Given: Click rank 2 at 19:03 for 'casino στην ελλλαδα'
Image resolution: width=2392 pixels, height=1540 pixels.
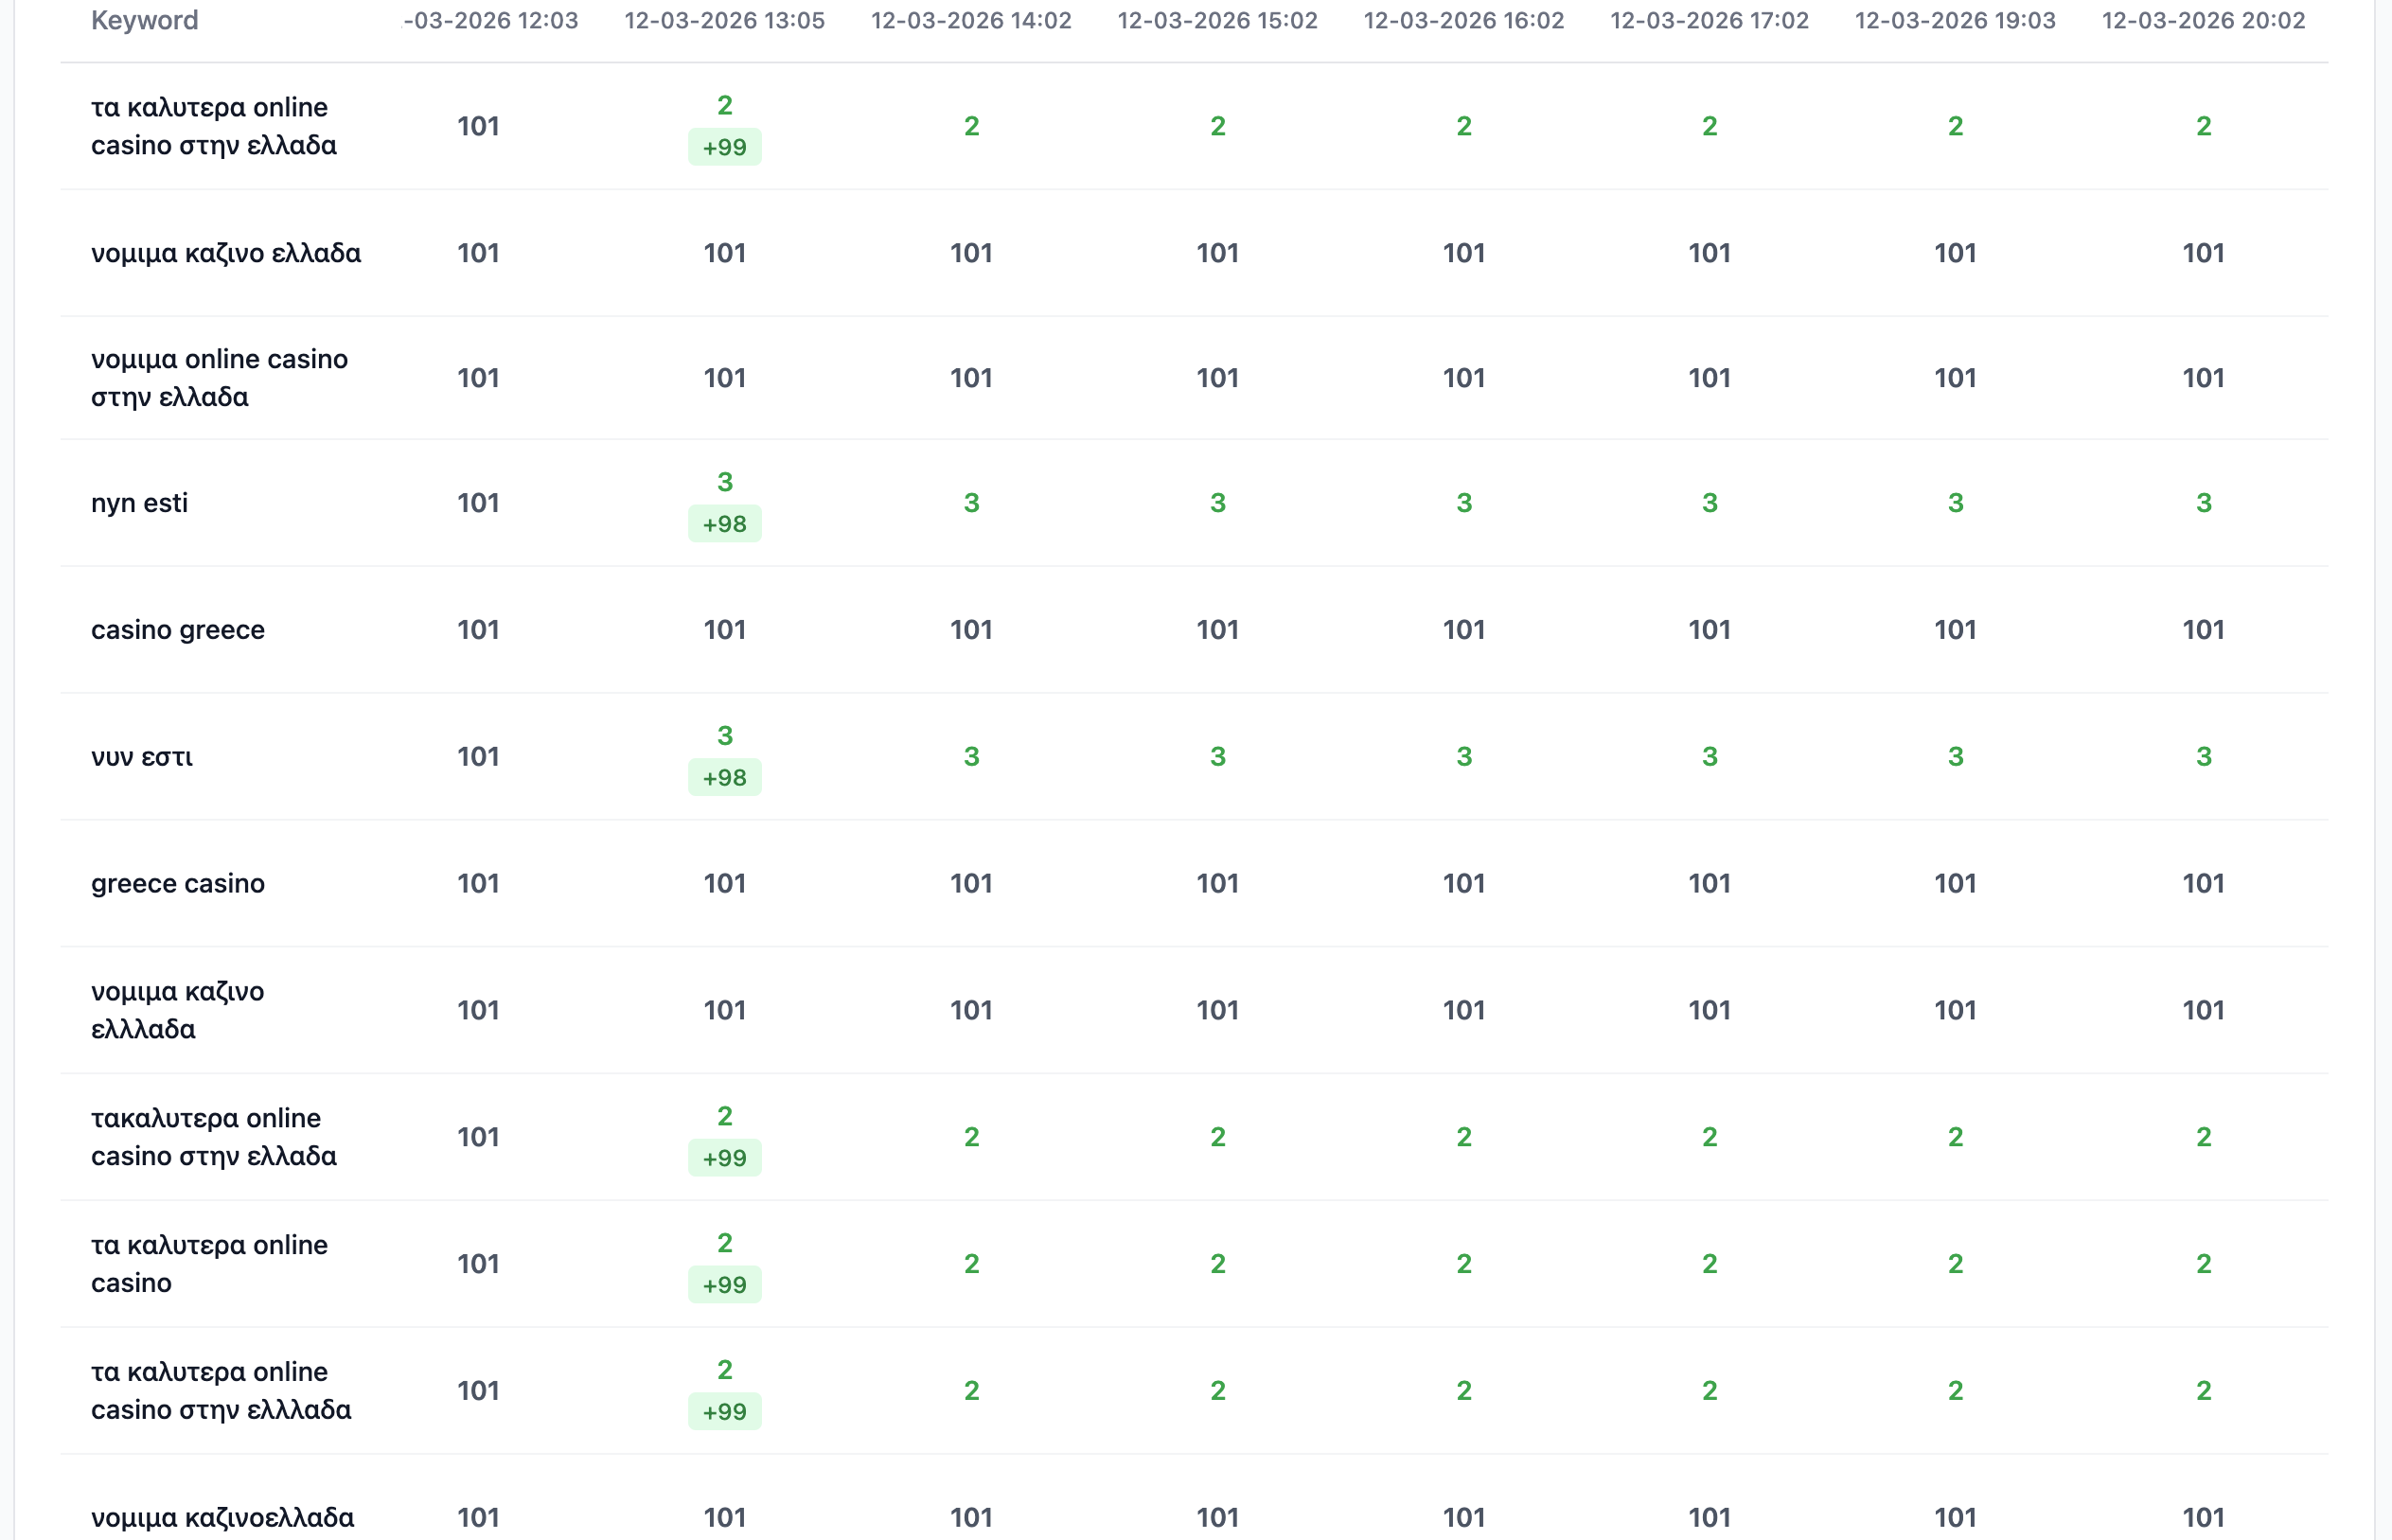Looking at the screenshot, I should pyautogui.click(x=1956, y=1391).
